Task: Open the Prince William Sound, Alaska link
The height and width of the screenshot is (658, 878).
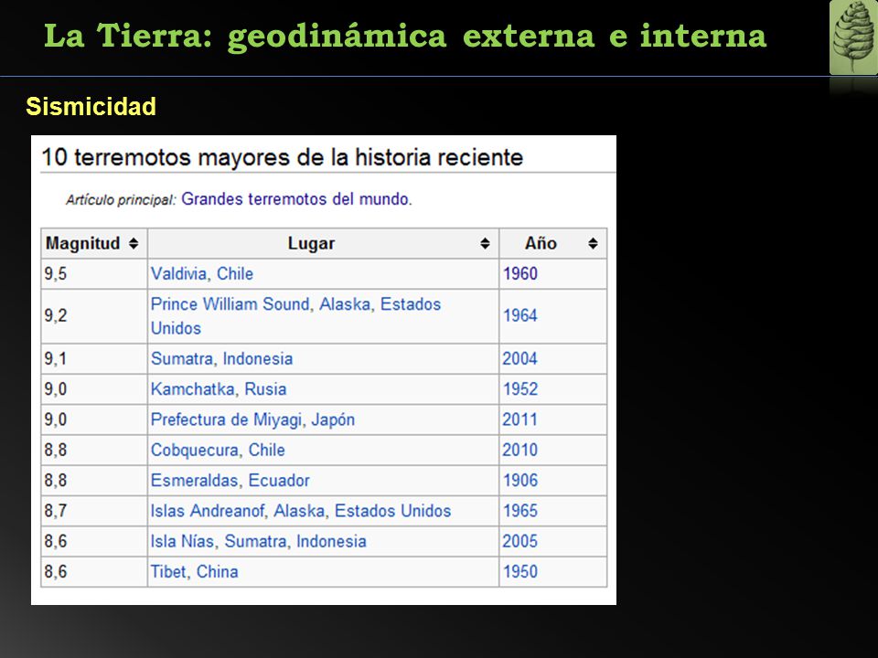Action: (x=295, y=315)
